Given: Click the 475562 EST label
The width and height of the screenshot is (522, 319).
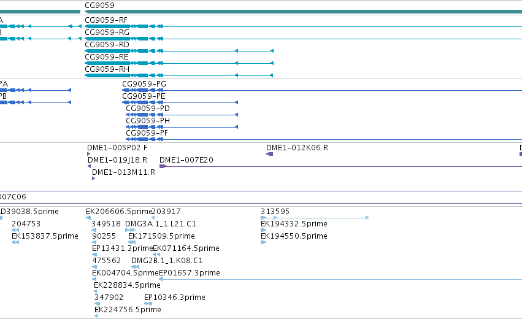Looking at the screenshot, I should click(107, 261).
